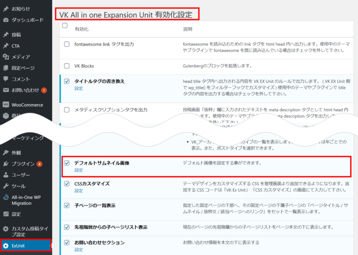
Task: Click the fontawesome link タグを出力 label
Action: [x=104, y=44]
